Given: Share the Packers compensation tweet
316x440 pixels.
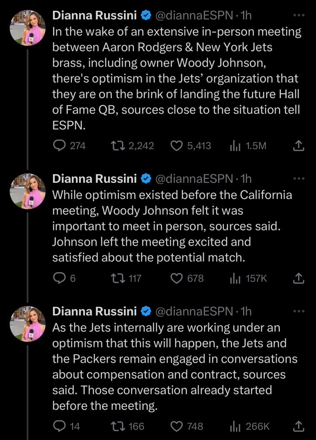Looking at the screenshot, I should 298,427.
